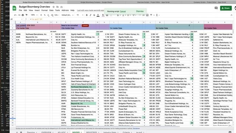The width and height of the screenshot is (236, 133).
Task: Format as currency with dollar icon
Action: (x=41, y=15)
